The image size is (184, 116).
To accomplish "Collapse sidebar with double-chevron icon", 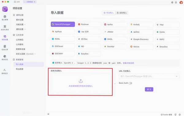I will point(48,114).
